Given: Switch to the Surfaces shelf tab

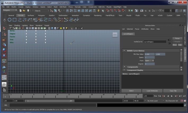Looking at the screenshot, I should pos(31,15).
